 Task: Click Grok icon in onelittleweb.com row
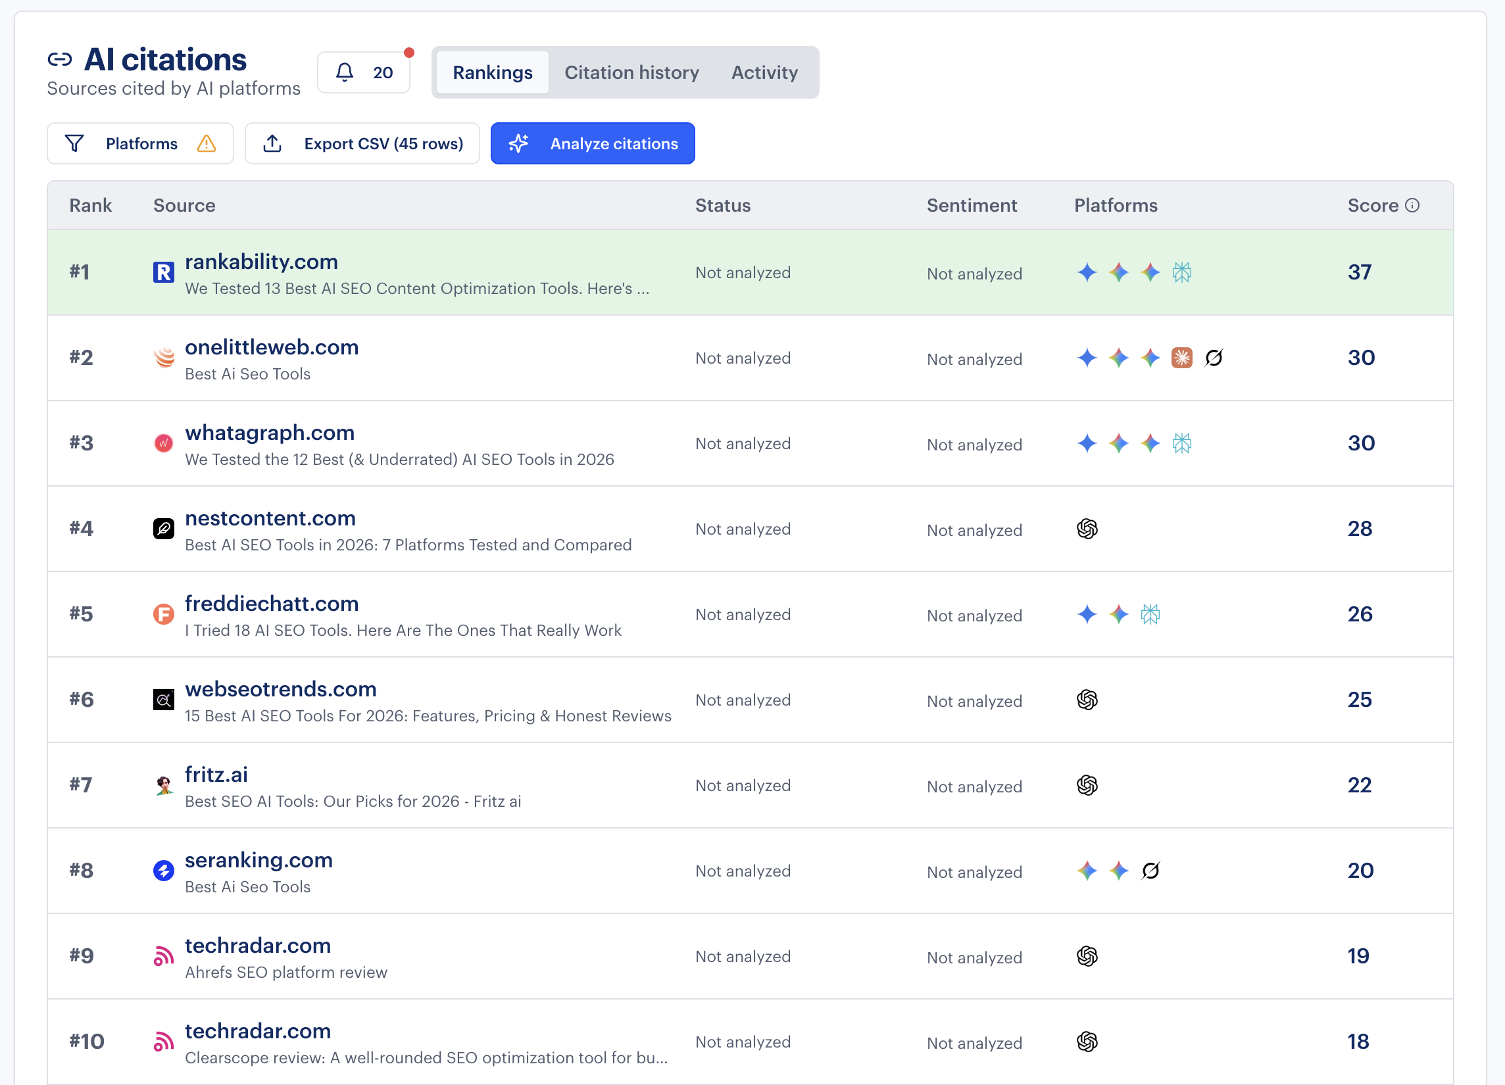click(x=1214, y=358)
